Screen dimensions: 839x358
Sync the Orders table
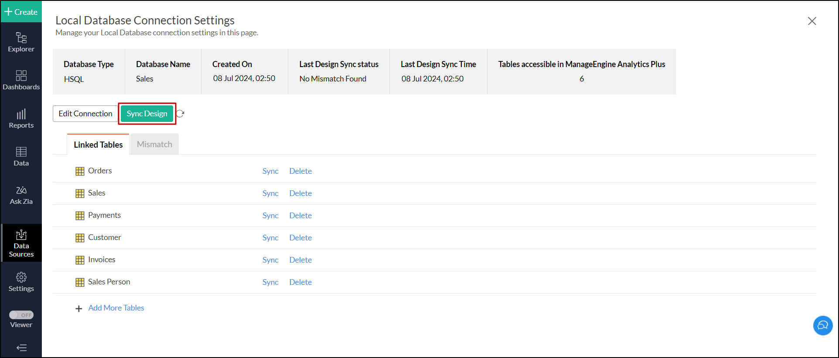(x=270, y=171)
